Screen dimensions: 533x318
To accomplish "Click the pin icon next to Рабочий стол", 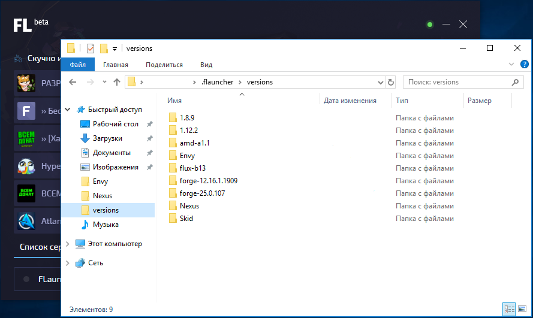I will pyautogui.click(x=149, y=124).
